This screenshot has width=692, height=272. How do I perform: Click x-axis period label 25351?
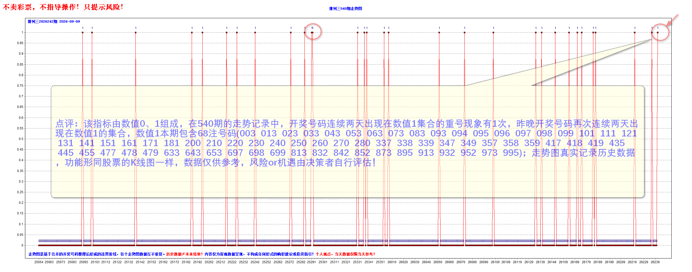(380, 262)
